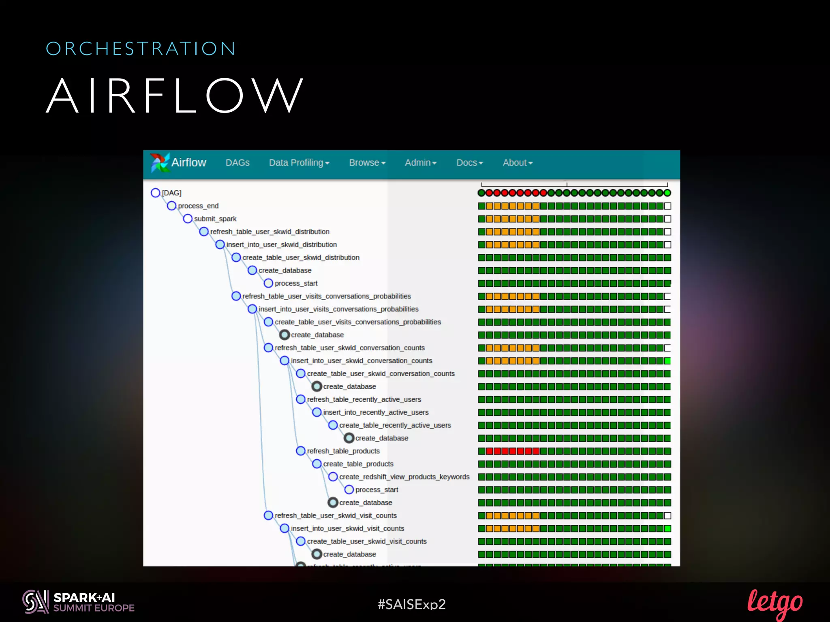Collapse the process_end tree node circle
830x622 pixels.
[171, 206]
